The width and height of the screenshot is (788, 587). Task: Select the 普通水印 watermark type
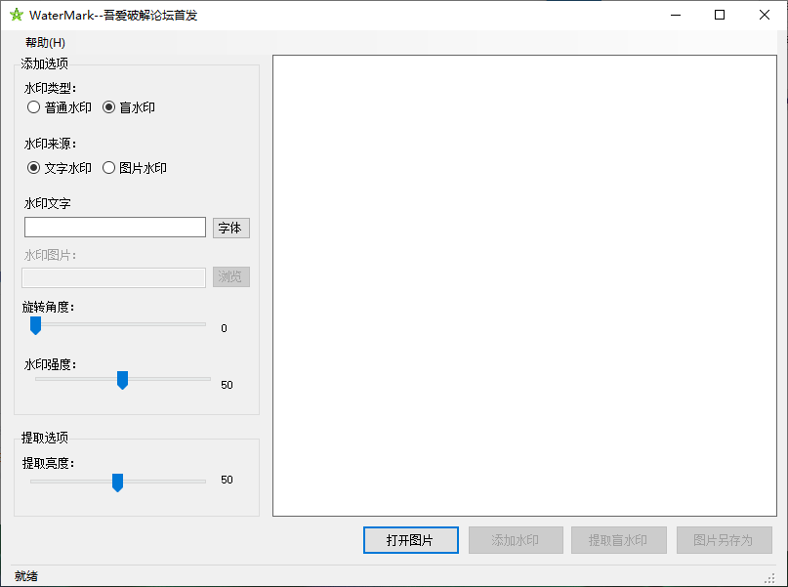[33, 107]
